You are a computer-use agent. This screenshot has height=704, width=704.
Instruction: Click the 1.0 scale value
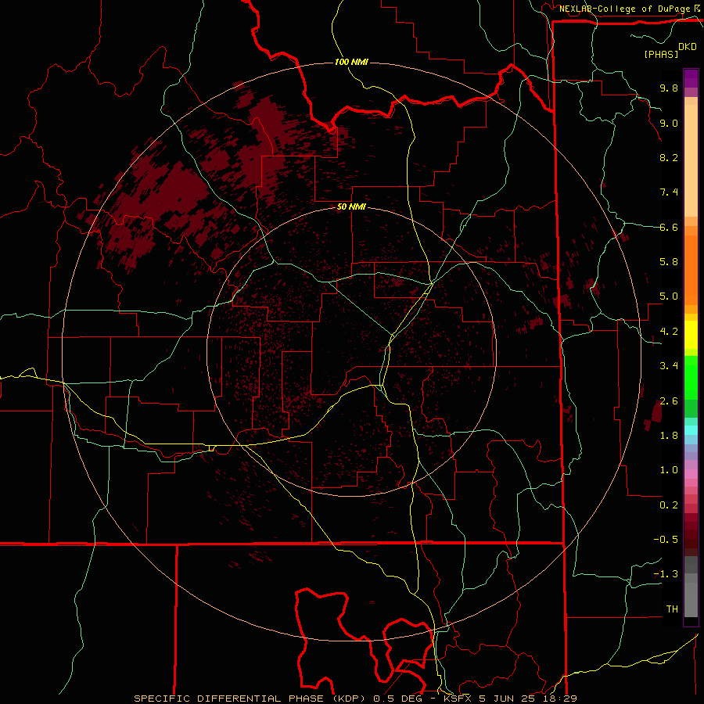point(669,471)
